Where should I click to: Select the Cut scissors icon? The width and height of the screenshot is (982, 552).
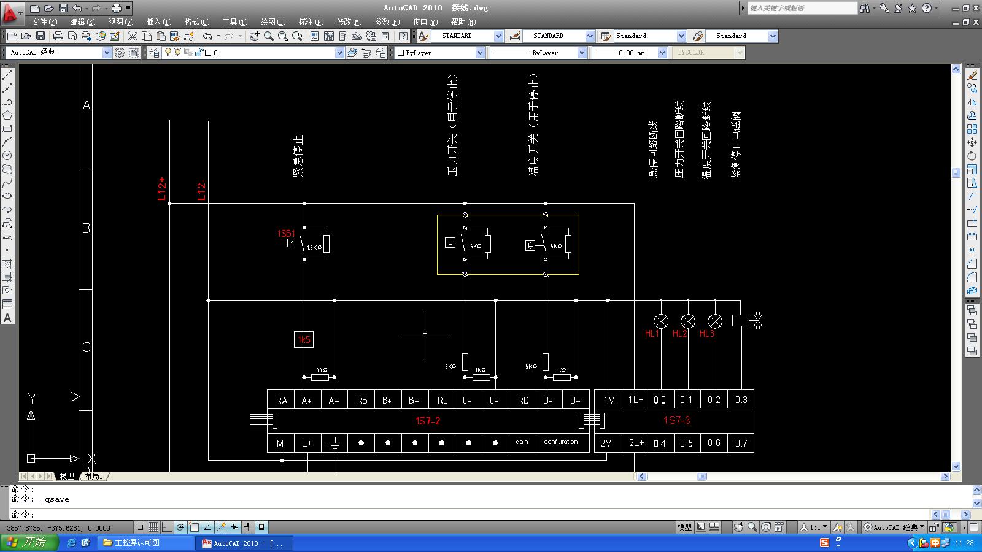[132, 36]
